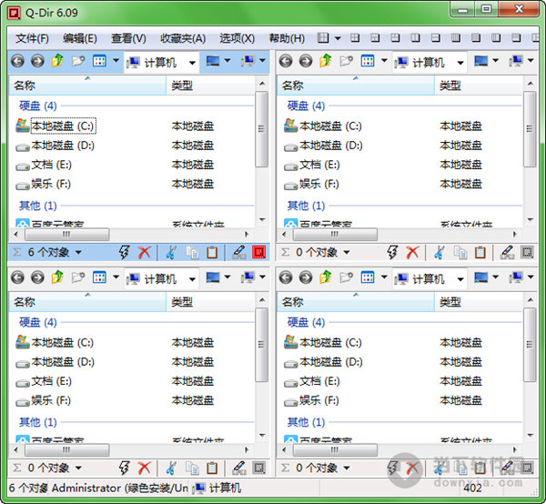The image size is (546, 504).
Task: Click pencil edit icon in top-left pane
Action: (x=239, y=252)
